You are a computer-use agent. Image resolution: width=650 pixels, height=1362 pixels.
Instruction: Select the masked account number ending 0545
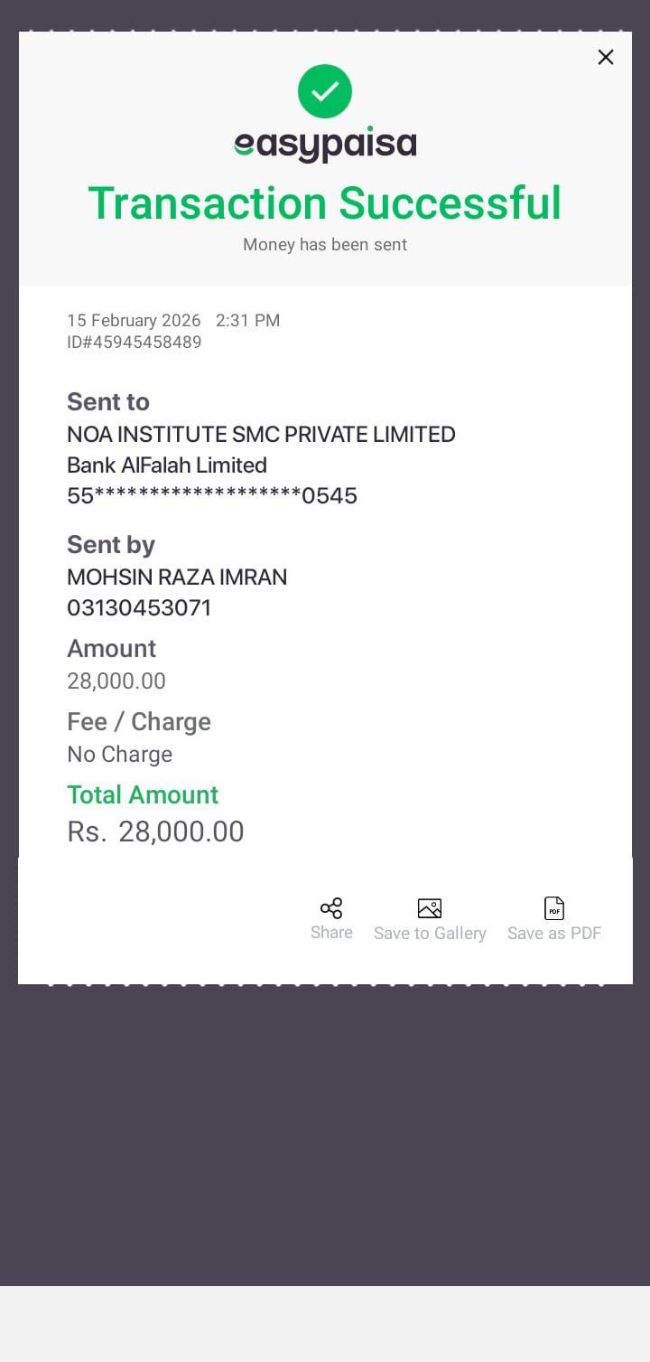(212, 496)
